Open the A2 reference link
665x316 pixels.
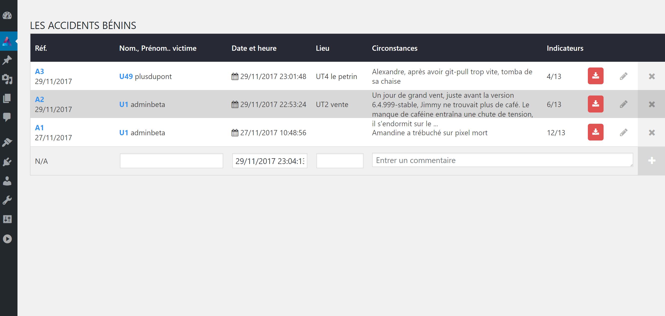pyautogui.click(x=39, y=99)
